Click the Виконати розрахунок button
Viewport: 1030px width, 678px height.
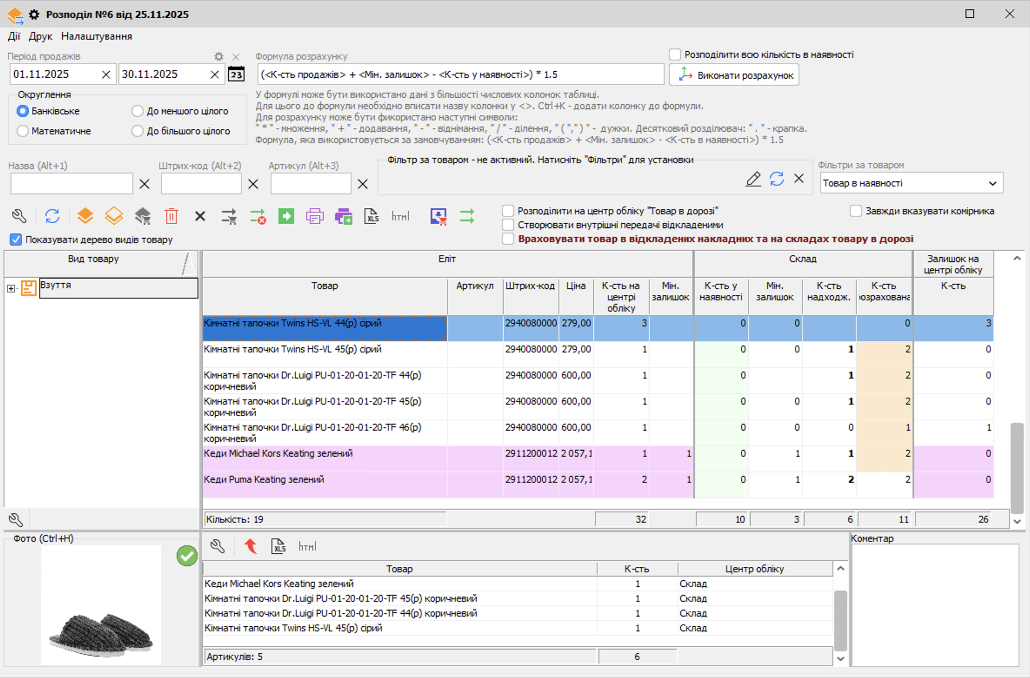coord(734,75)
